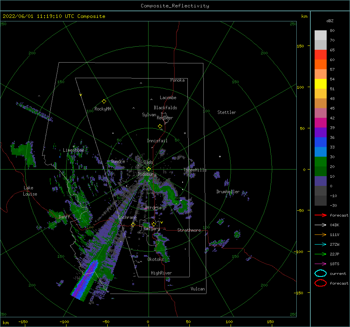Screen dimensions: 350x327
Task: Click the light gray 80-70 dBZ swatch
Action: tap(320, 35)
